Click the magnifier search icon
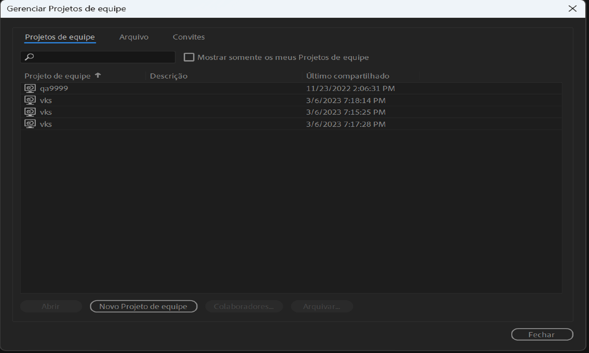The width and height of the screenshot is (589, 353). coord(29,57)
